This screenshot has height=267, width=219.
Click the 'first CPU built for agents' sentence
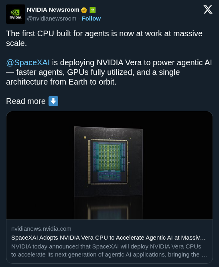pyautogui.click(x=104, y=38)
